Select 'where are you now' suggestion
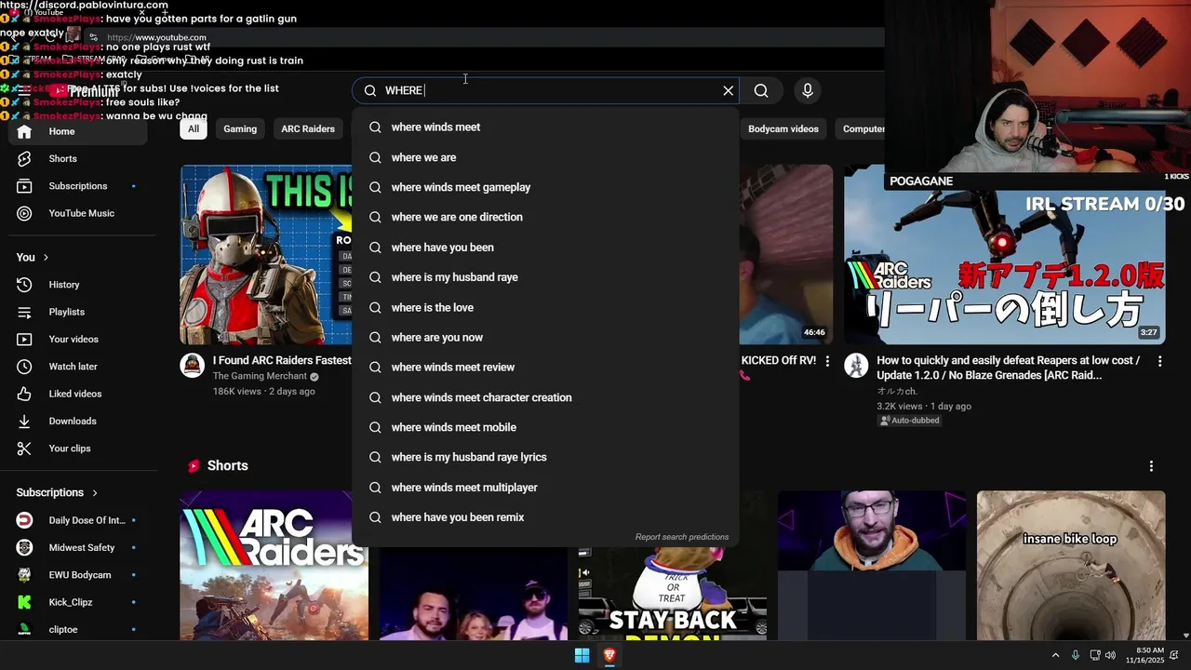Image resolution: width=1191 pixels, height=670 pixels. coord(545,337)
